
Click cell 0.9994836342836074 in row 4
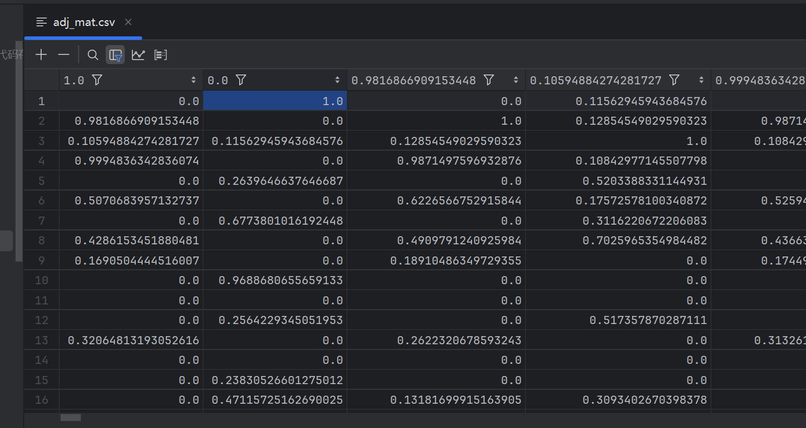click(131, 161)
